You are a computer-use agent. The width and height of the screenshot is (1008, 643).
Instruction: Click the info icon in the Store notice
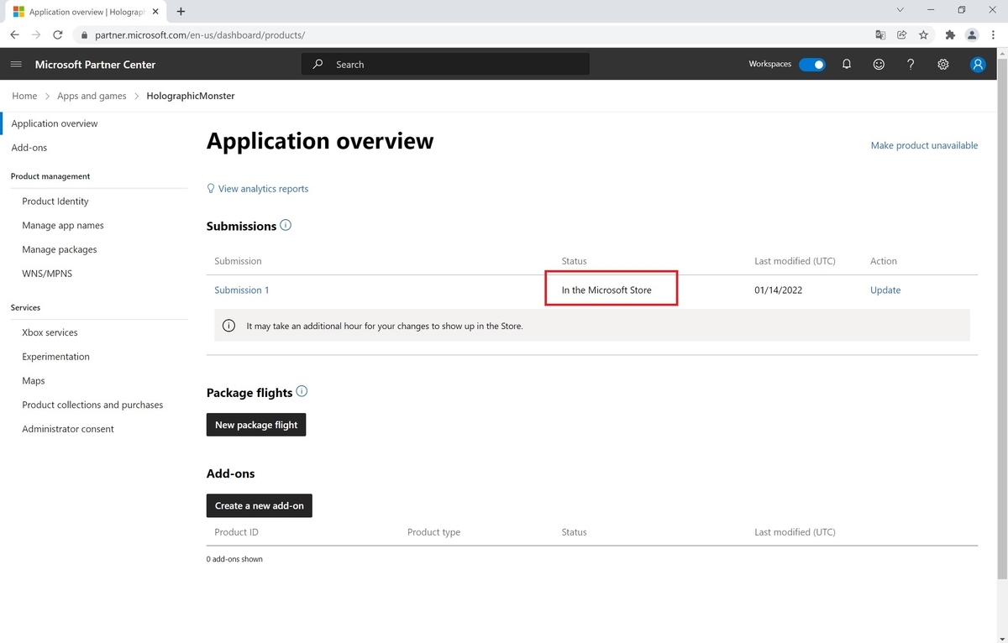click(228, 326)
